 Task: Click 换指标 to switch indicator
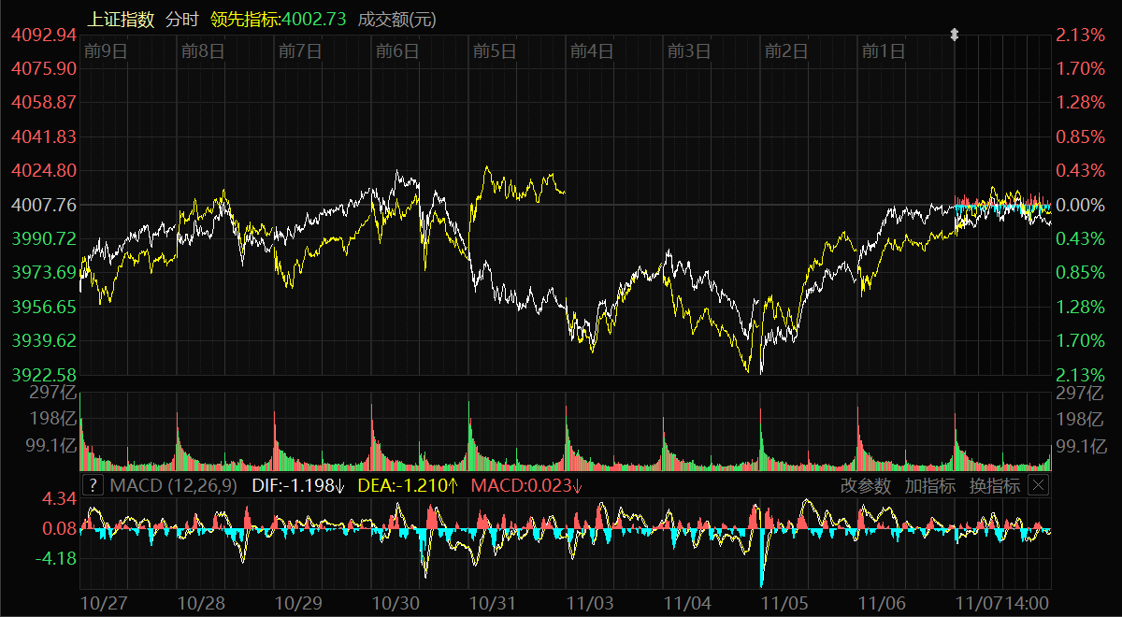[994, 485]
